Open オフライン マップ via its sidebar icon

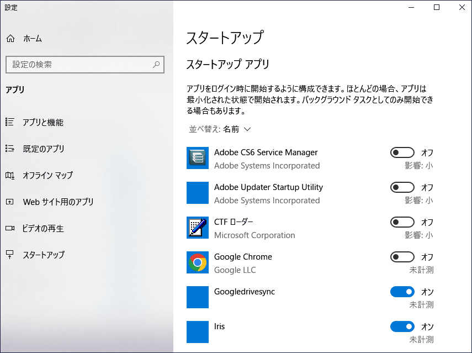pyautogui.click(x=10, y=175)
